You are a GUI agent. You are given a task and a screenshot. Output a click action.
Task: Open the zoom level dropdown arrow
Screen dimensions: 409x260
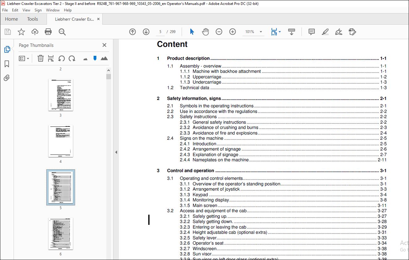(261, 32)
